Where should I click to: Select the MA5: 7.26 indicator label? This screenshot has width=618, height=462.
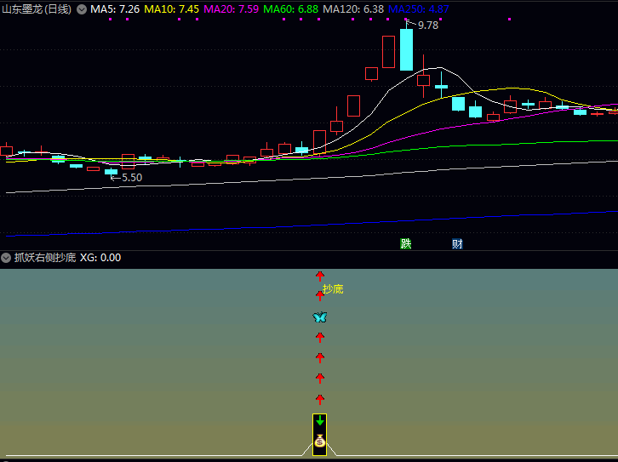115,9
